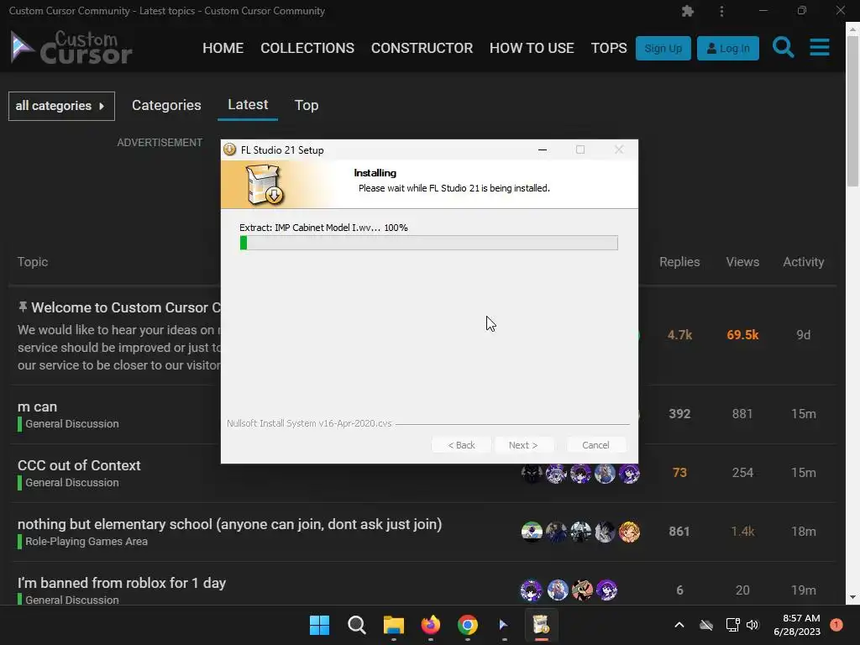The height and width of the screenshot is (645, 860).
Task: Sort topics by Views column
Action: 742,262
